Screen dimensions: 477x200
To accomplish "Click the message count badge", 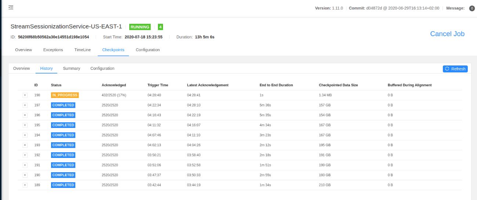I will (472, 8).
